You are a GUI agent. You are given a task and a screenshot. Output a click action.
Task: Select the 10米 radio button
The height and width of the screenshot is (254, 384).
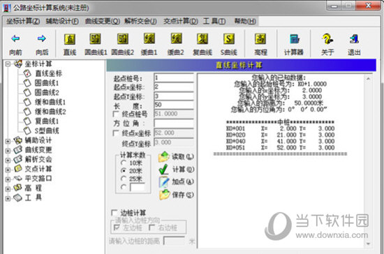[x=124, y=163]
